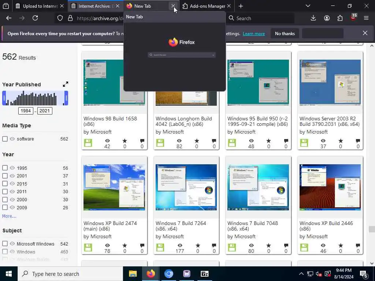
Task: Open Windows 7 Build 7048 title link
Action: pyautogui.click(x=253, y=226)
